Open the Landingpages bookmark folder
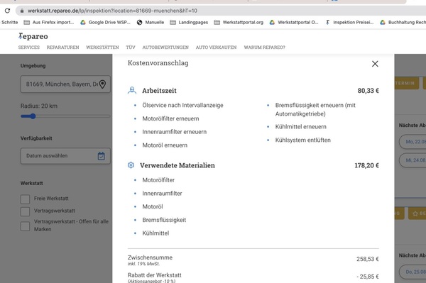The image size is (426, 283). coord(189,22)
